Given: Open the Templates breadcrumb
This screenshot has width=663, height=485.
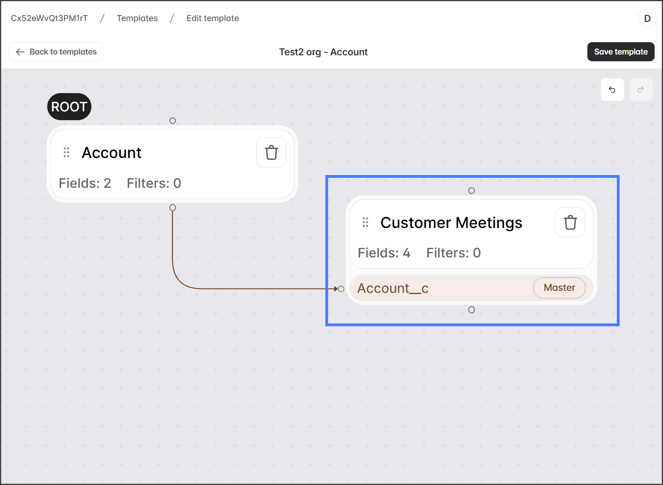Looking at the screenshot, I should coord(137,18).
